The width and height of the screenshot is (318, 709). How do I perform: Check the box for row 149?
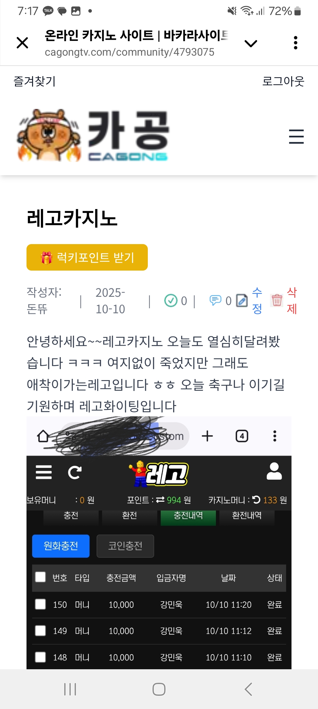(x=40, y=631)
